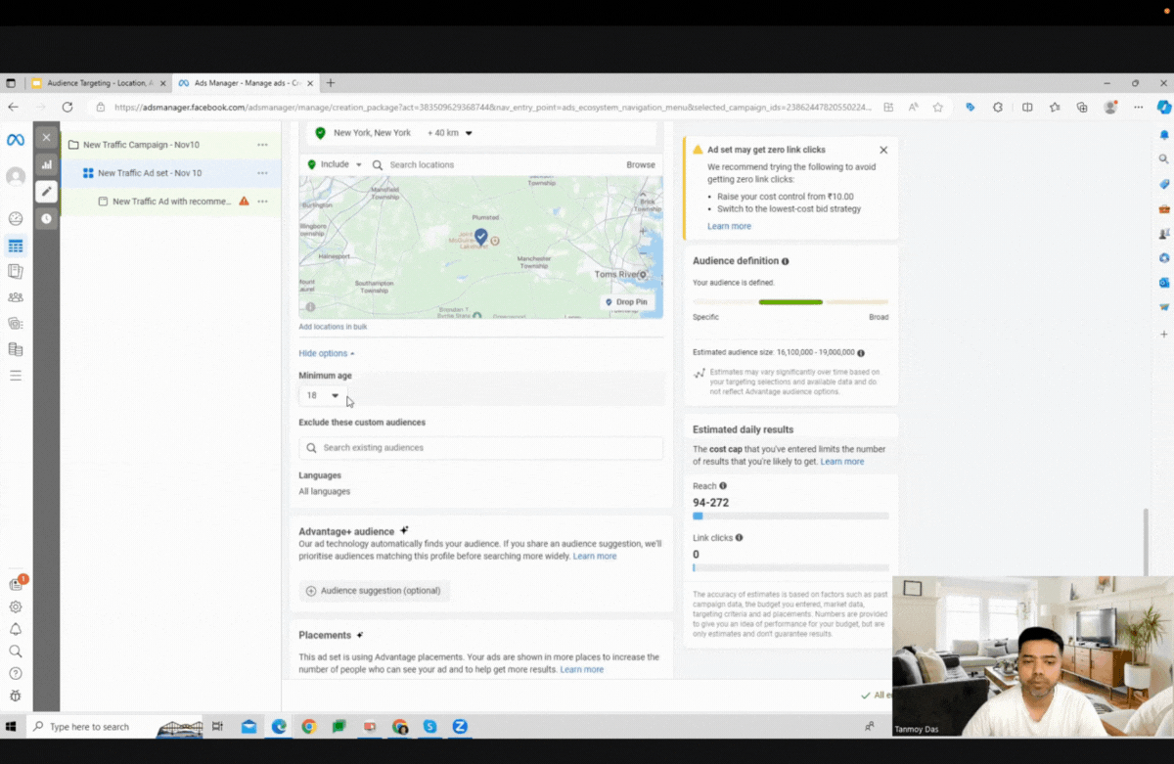Click the blue location pin on the map
Image resolution: width=1174 pixels, height=764 pixels.
click(481, 236)
